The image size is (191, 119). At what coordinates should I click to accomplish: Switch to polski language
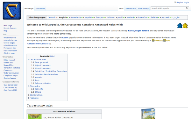[x=120, y=17]
